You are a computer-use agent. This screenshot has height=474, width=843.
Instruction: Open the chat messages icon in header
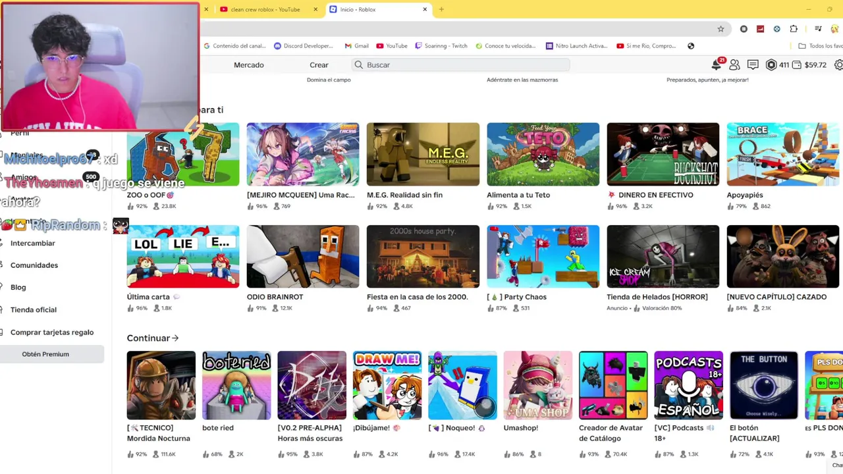coord(753,65)
